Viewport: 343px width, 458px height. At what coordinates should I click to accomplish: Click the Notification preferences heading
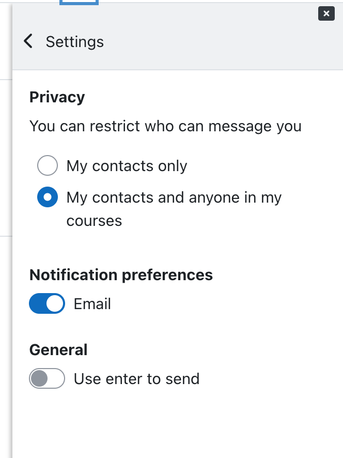(121, 275)
